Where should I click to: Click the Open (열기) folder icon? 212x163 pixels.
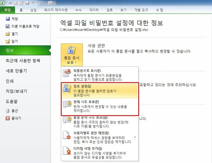(8, 34)
